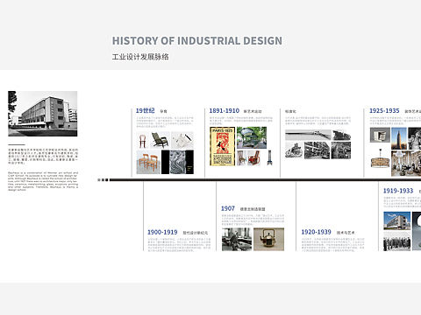
Task: Select the '1925-1935' section heading
Action: [x=384, y=111]
